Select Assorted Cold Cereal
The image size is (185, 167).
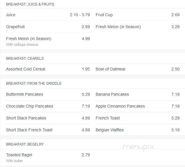coord(48,69)
